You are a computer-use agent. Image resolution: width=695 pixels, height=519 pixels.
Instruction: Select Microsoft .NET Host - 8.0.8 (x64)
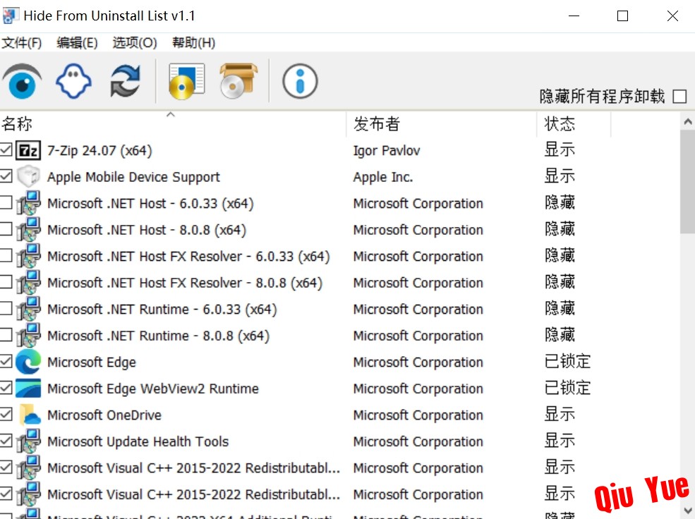point(147,230)
